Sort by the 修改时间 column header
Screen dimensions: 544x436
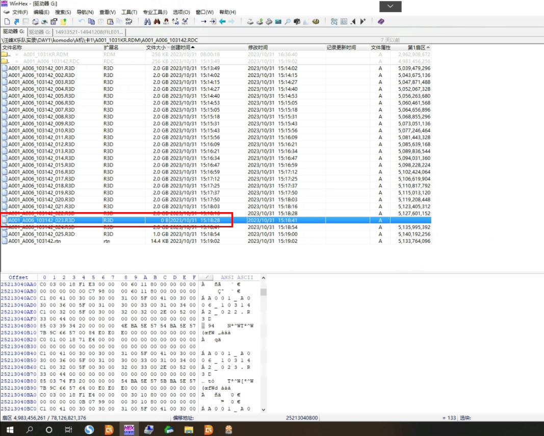tap(286, 47)
